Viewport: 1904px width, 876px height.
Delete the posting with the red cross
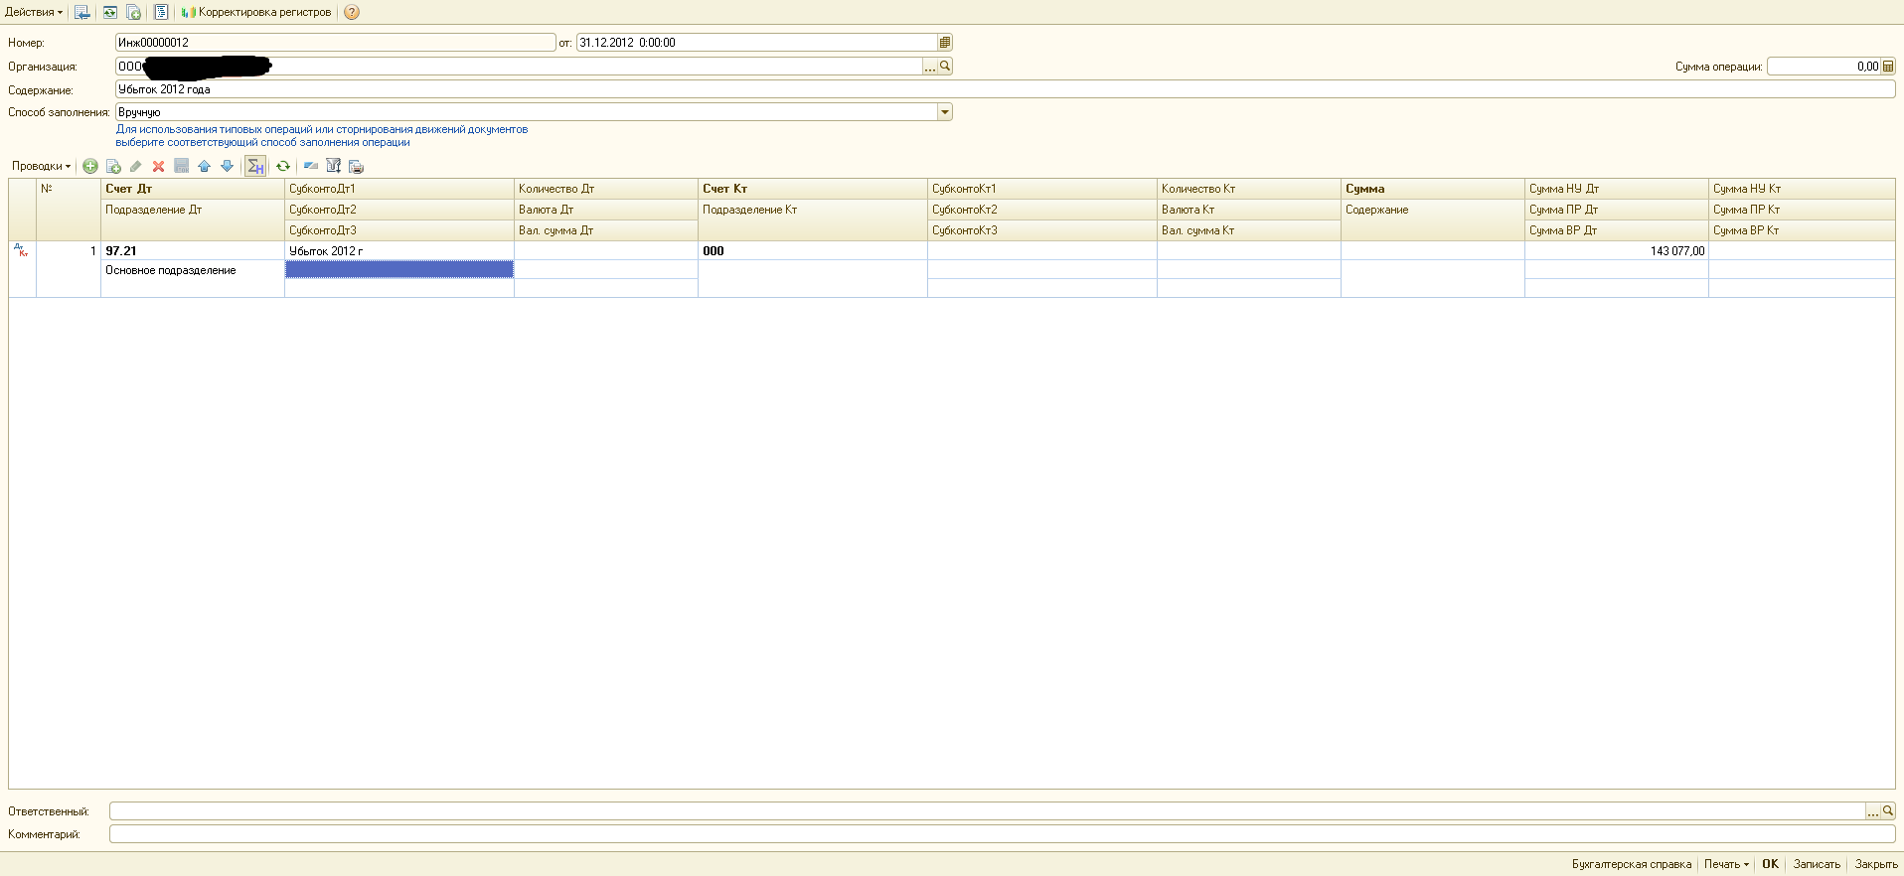[x=159, y=166]
